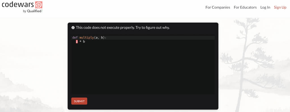Image resolution: width=290 pixels, height=112 pixels.
Task: Click the codewars wordmark text
Action: (18, 5)
